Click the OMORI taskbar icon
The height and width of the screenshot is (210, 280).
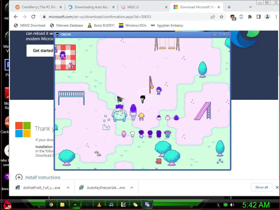pos(75,205)
